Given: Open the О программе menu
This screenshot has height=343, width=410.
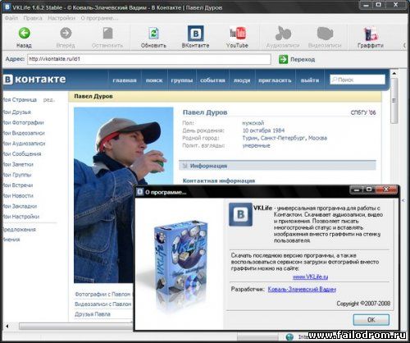Looking at the screenshot, I should [99, 18].
